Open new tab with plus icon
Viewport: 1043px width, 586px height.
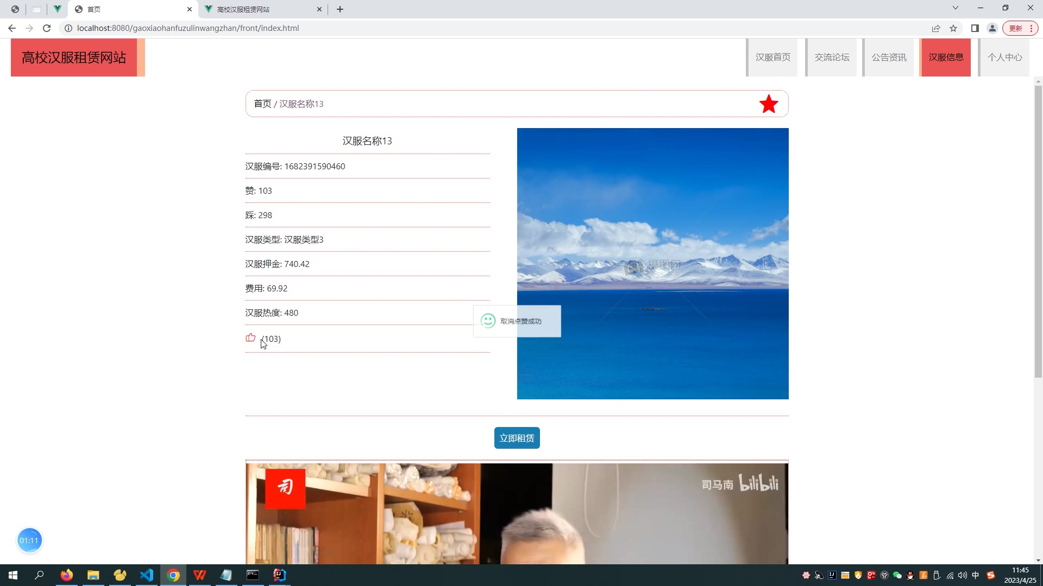coord(340,9)
